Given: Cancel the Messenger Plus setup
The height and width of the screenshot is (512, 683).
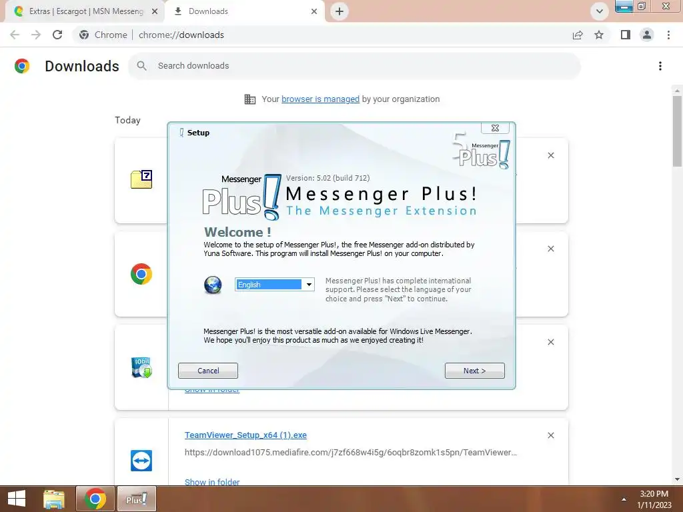Looking at the screenshot, I should click(x=208, y=371).
